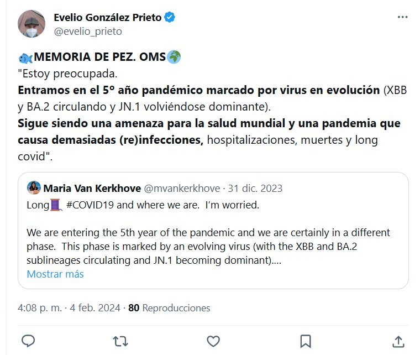Click the 31 dic. 2023 date
This screenshot has width=420, height=355.
click(x=256, y=189)
